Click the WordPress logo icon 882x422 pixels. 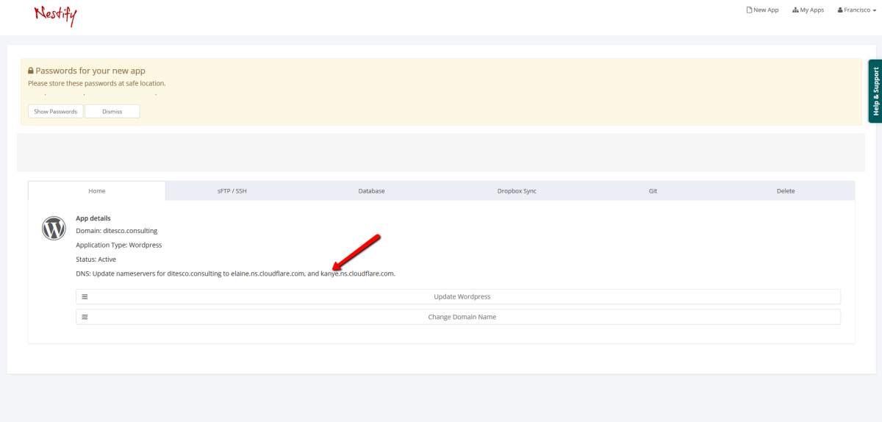pyautogui.click(x=54, y=229)
